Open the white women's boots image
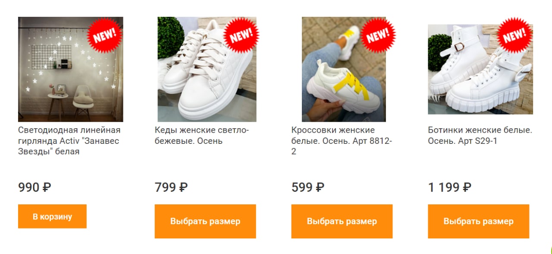The height and width of the screenshot is (254, 552). point(480,69)
